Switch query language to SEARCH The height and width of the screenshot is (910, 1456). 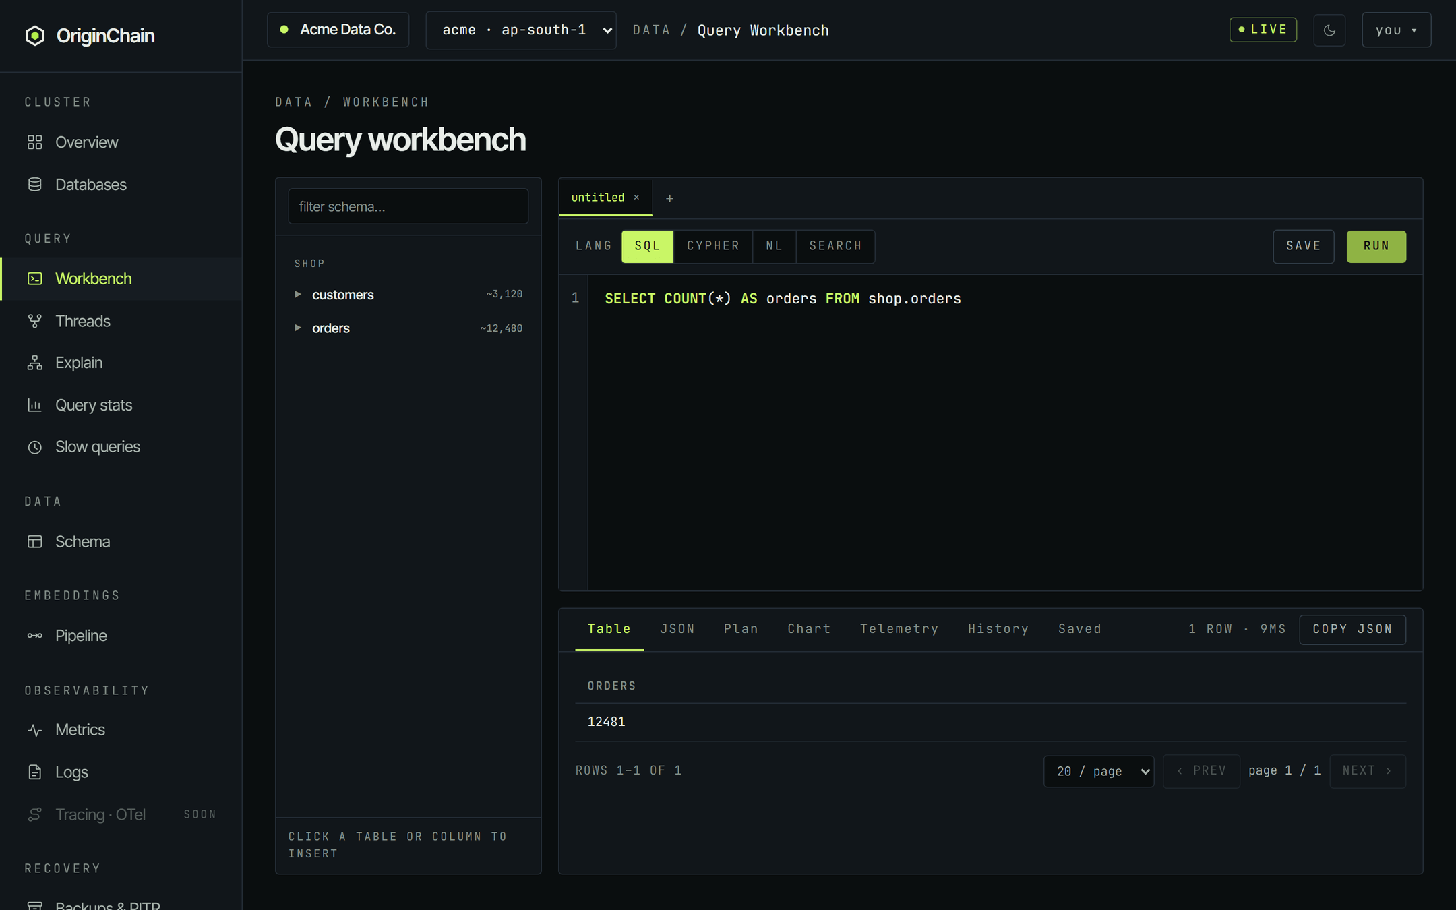pos(835,246)
